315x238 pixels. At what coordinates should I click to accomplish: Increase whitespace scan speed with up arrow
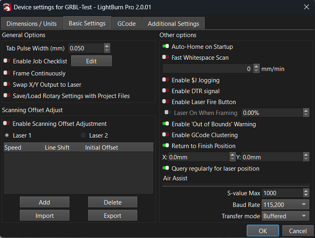[256, 67]
